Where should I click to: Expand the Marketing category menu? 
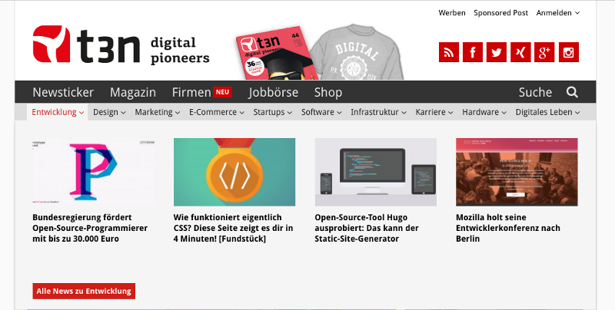tap(158, 112)
